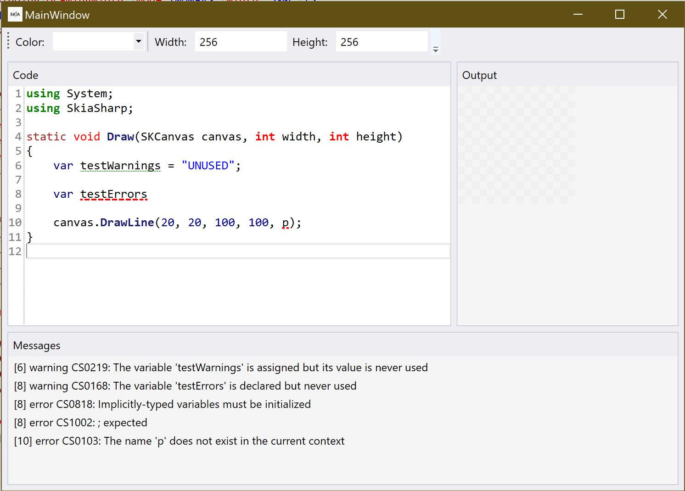The width and height of the screenshot is (685, 491).
Task: Select the CS0103 error message
Action: click(179, 441)
